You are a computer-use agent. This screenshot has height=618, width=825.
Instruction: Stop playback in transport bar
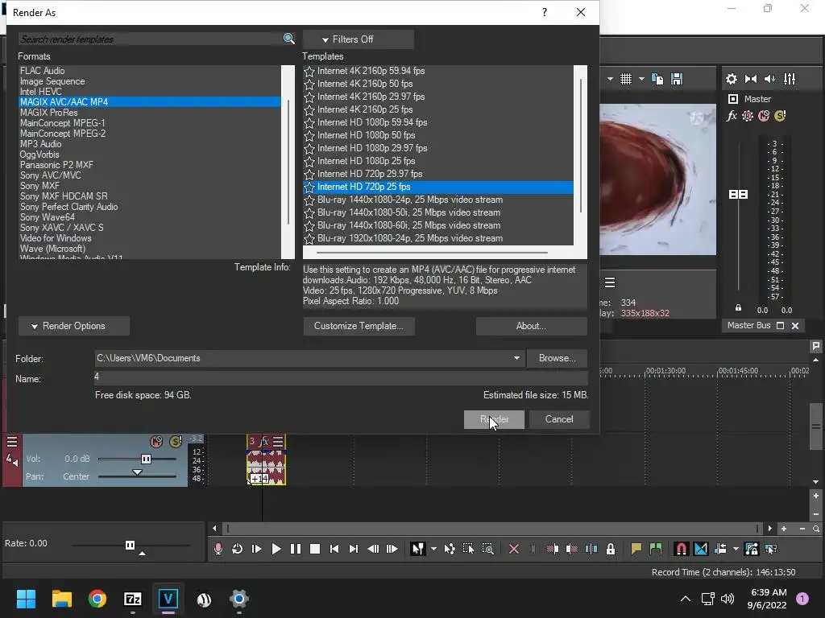click(315, 549)
